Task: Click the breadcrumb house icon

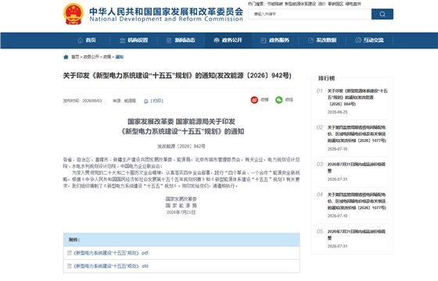Action: (x=66, y=57)
